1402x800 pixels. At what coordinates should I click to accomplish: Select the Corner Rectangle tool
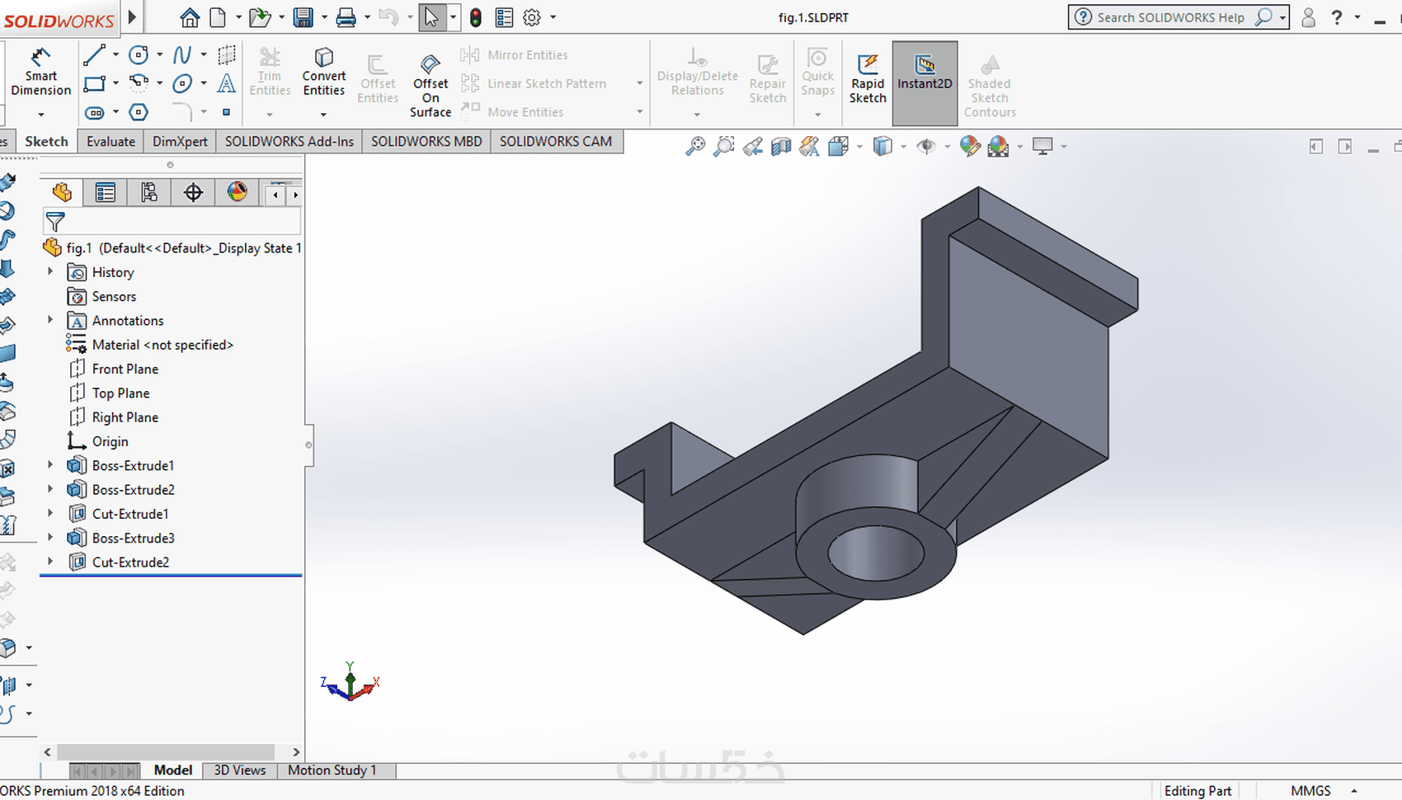point(95,83)
